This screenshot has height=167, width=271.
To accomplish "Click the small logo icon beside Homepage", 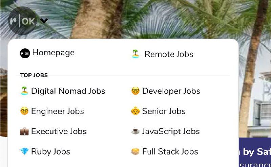I will point(25,53).
